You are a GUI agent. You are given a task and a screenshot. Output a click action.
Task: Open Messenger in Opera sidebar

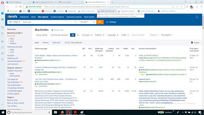2,13
